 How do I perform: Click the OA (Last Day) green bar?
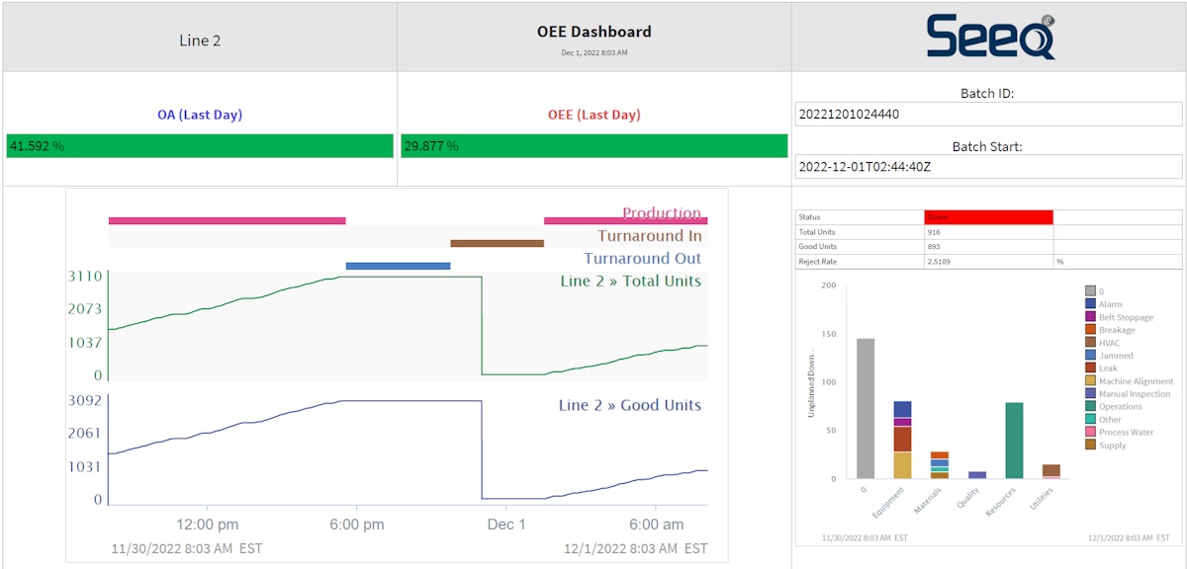(200, 146)
